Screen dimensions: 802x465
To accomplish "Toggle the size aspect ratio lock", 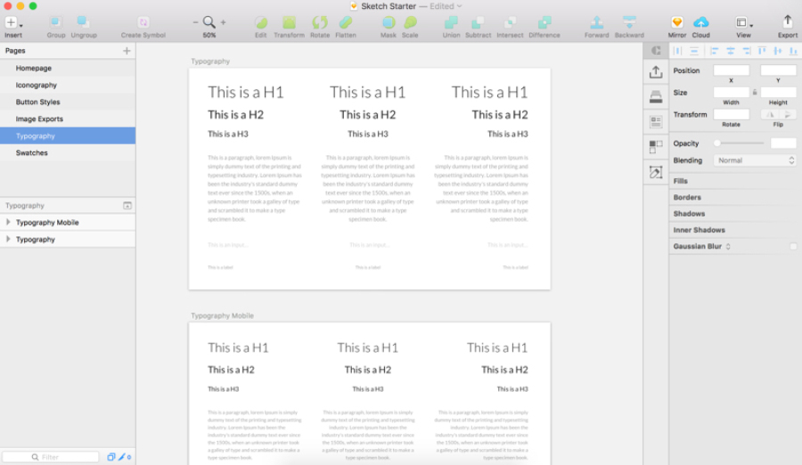I will point(754,92).
